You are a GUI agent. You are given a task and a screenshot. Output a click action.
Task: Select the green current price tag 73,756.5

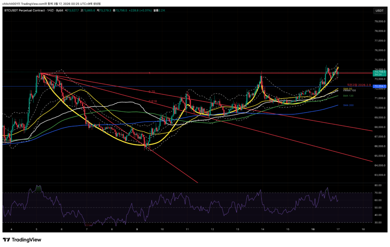tap(380, 72)
